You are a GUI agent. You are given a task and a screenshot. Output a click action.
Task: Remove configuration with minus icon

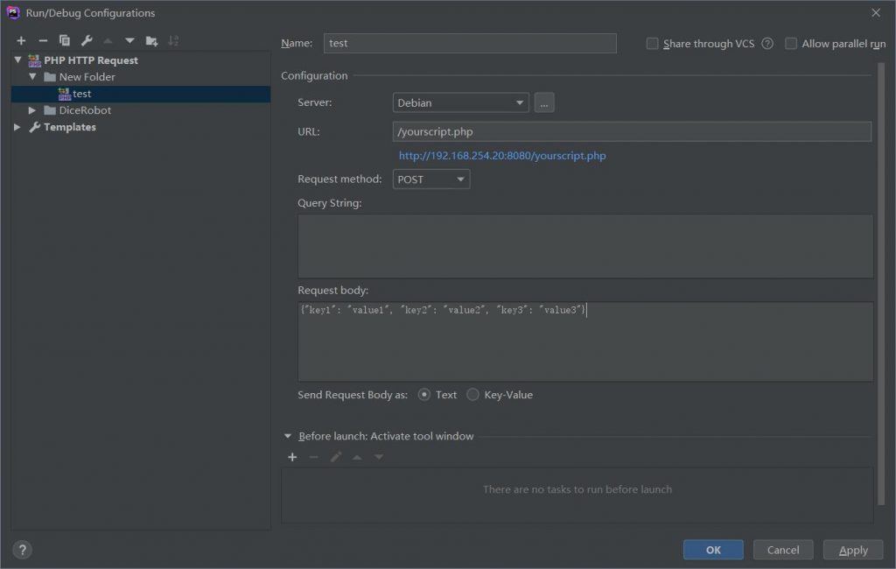(43, 40)
